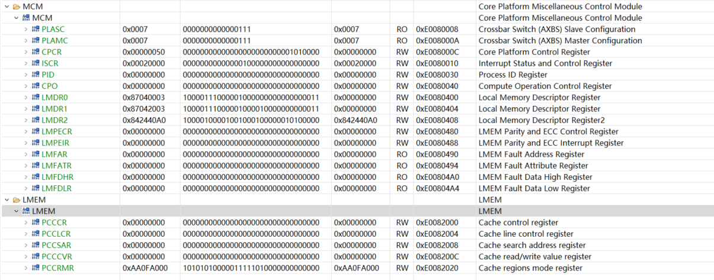Click the LMEM folder icon
The height and width of the screenshot is (280, 714).
coord(16,200)
